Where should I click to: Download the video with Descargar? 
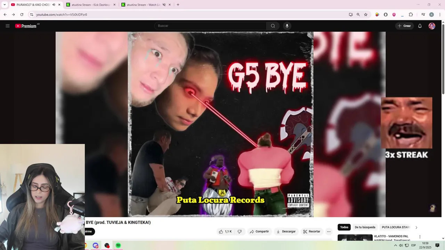[x=286, y=232]
